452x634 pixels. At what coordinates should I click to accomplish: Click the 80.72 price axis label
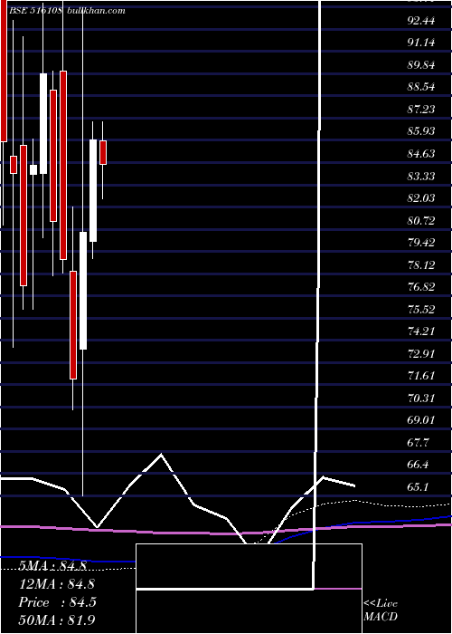click(x=421, y=220)
